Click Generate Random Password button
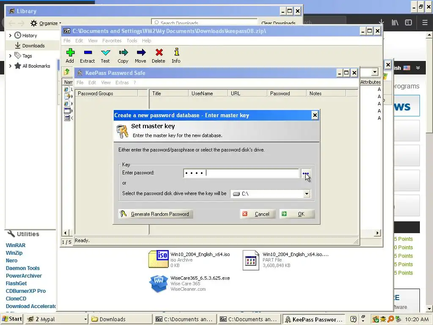 click(x=156, y=214)
